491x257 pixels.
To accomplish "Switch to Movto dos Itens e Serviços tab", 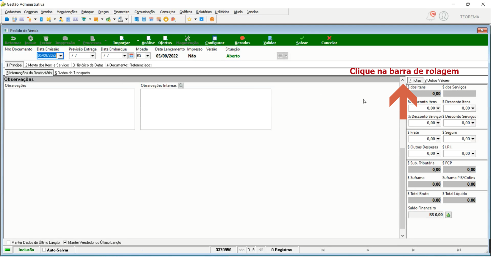I will [x=47, y=65].
